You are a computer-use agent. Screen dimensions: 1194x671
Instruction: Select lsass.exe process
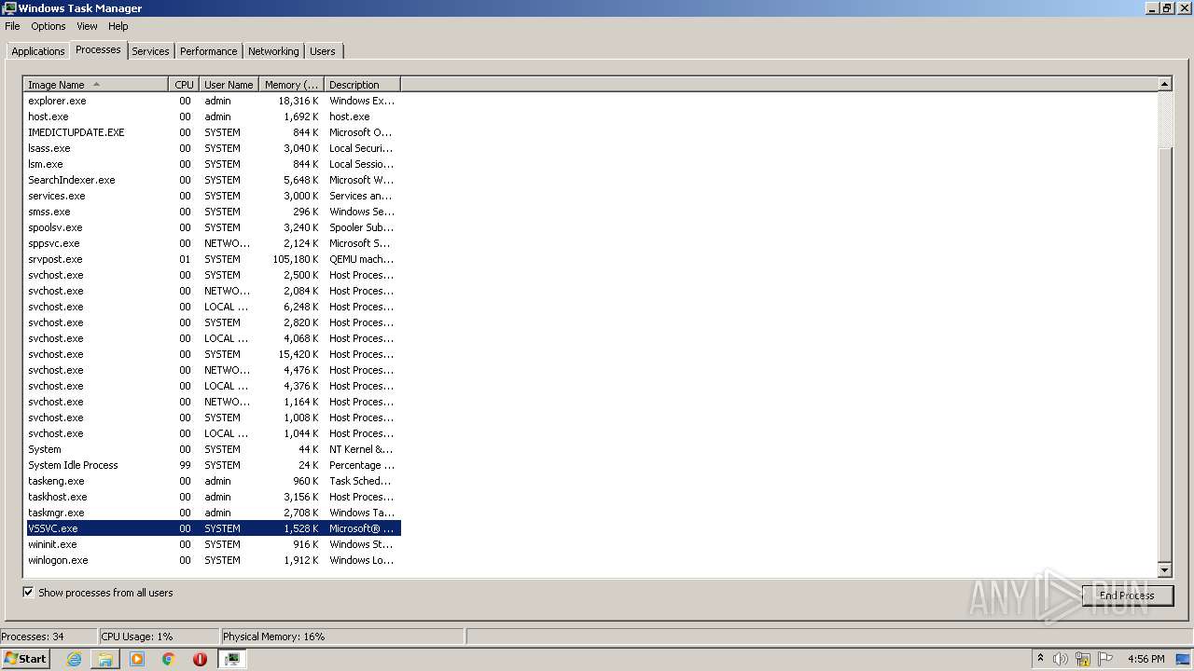tap(212, 148)
